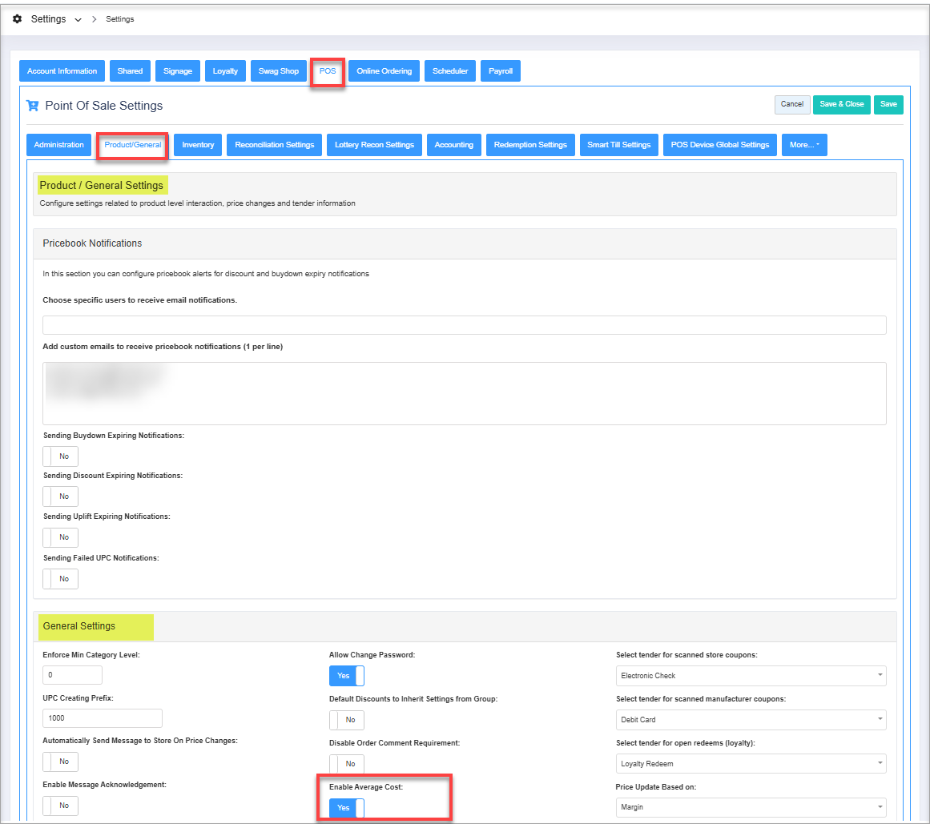Click the Enforce Min Category Level field
The height and width of the screenshot is (824, 930).
pos(72,675)
